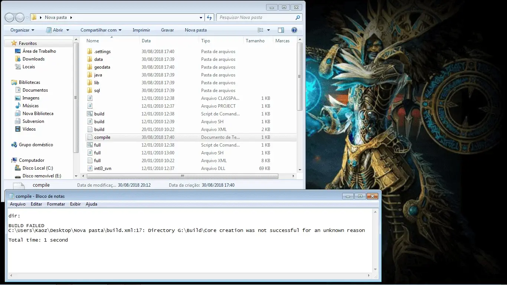Click the Imagens library icon
Viewport: 507px width, 285px height.
[x=18, y=98]
